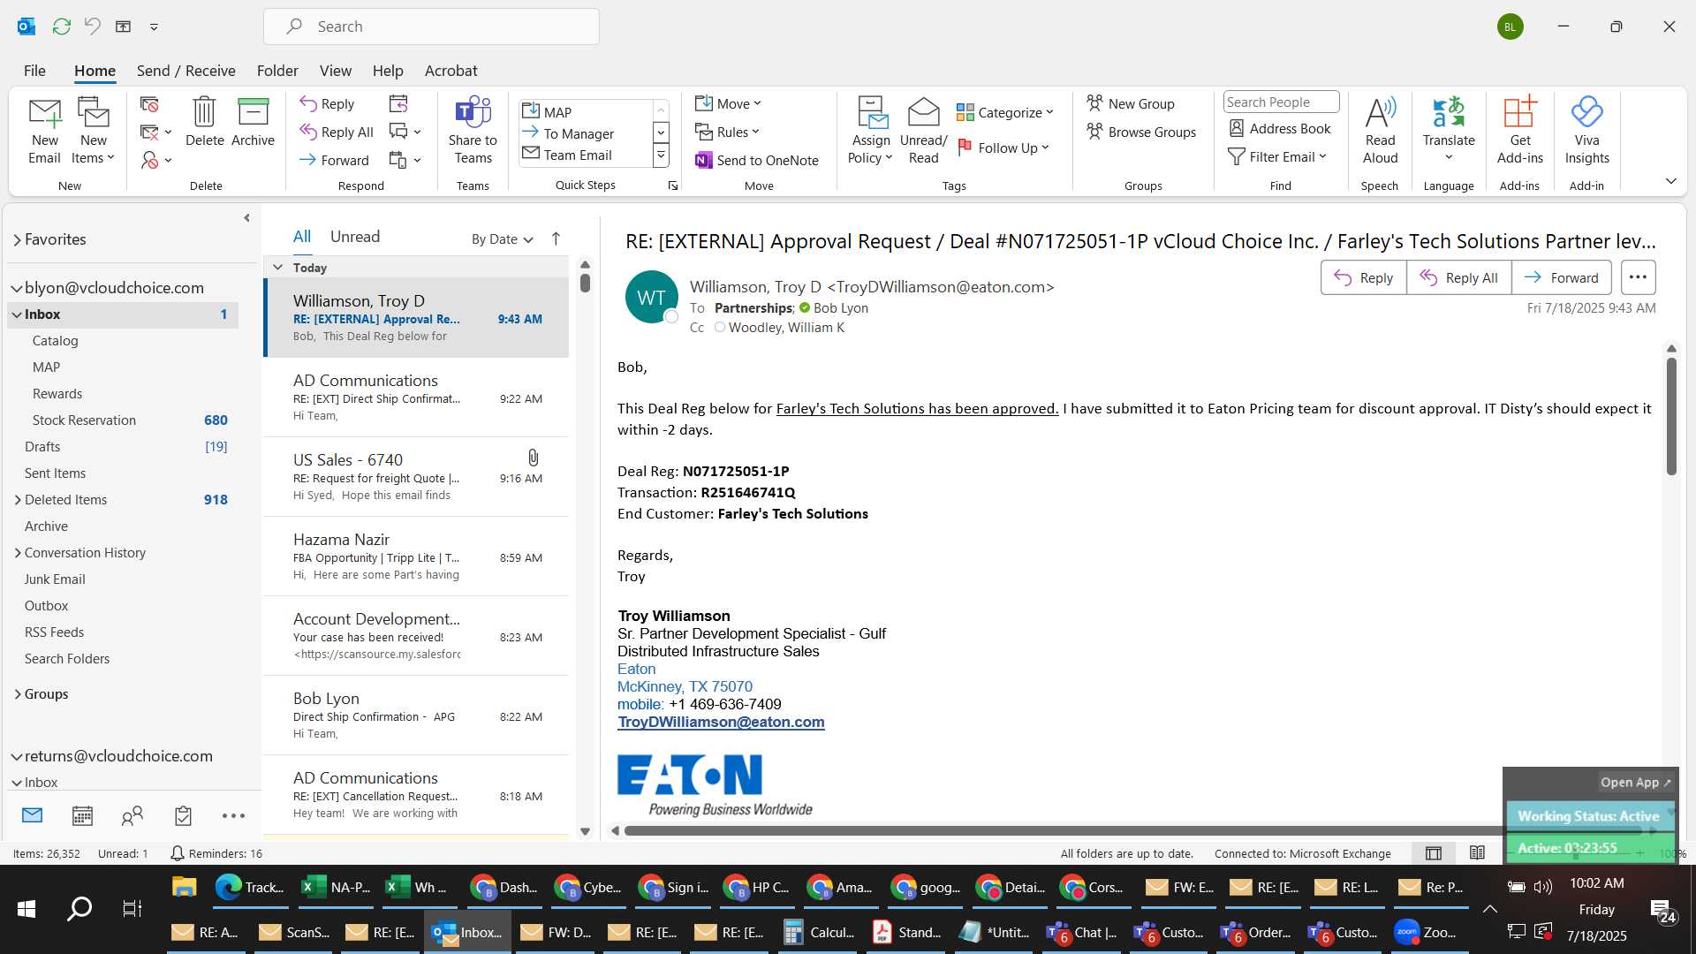Show more navigation options ellipsis
1696x954 pixels.
(x=233, y=815)
